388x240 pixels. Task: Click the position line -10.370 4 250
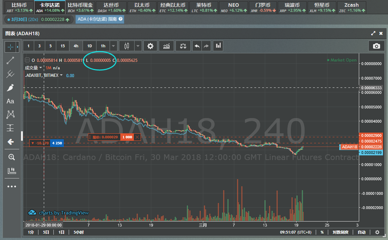click(47, 143)
